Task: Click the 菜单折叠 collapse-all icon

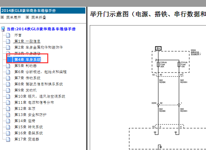Action: click(x=27, y=17)
